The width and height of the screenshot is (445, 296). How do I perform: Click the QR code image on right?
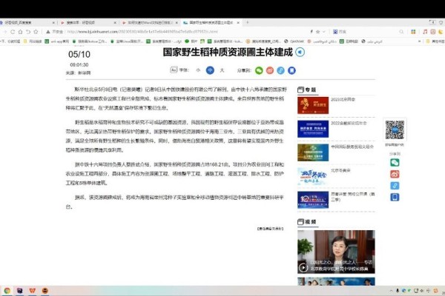click(395, 129)
